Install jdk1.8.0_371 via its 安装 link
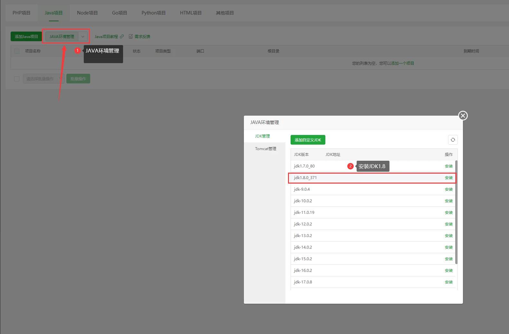 point(448,178)
